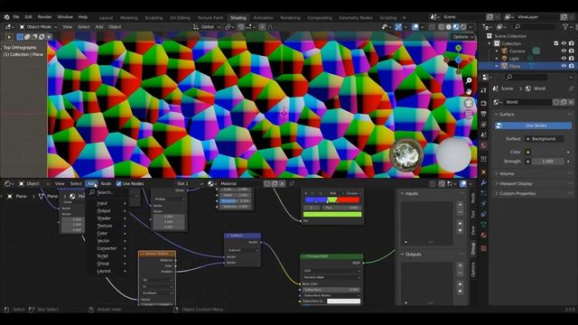Click the viewport pan hand icon
578x325 pixels.
pyautogui.click(x=469, y=91)
